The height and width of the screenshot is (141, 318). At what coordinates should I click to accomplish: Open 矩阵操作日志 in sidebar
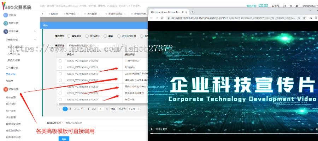coord(13,137)
